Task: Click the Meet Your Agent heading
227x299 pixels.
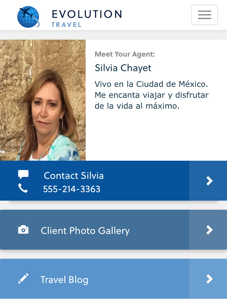Action: point(125,54)
